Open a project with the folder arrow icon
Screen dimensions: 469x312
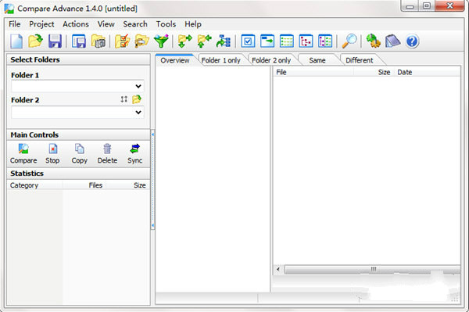point(36,41)
